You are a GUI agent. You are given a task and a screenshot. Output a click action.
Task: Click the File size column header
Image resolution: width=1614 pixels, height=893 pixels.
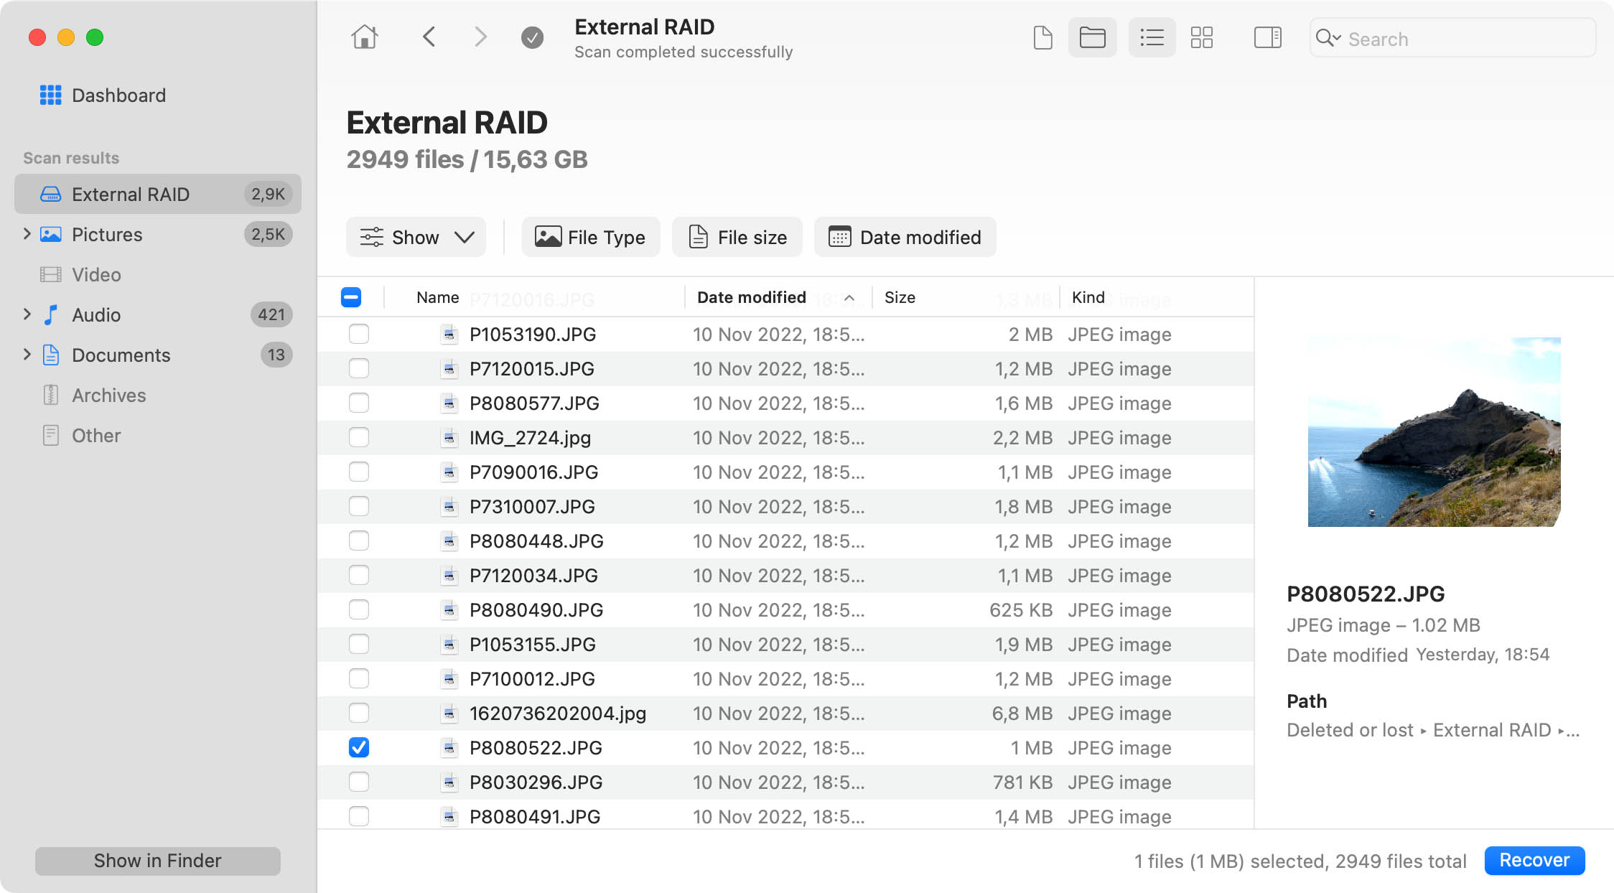738,238
